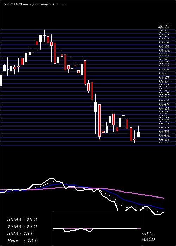Click the '5MA : 13.6' label

pyautogui.click(x=20, y=234)
